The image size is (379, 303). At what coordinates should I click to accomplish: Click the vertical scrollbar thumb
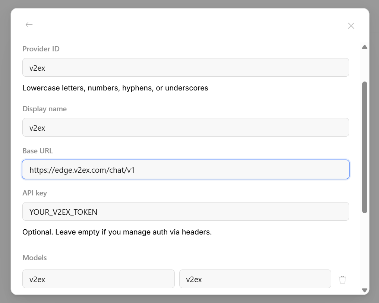click(x=364, y=147)
